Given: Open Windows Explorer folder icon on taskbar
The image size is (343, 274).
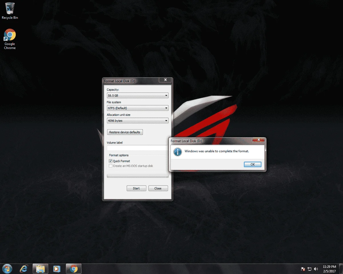Looking at the screenshot, I should 40,269.
